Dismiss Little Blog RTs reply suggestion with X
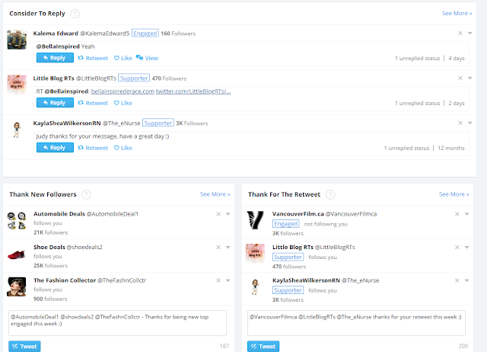The width and height of the screenshot is (487, 352). [460, 78]
